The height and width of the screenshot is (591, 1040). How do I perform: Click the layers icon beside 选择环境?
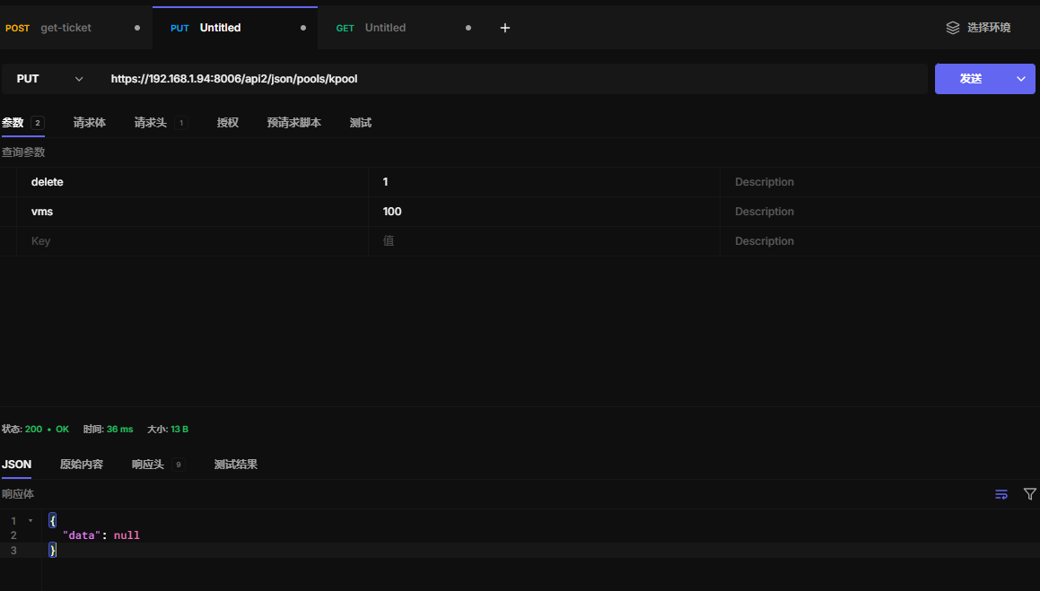953,28
